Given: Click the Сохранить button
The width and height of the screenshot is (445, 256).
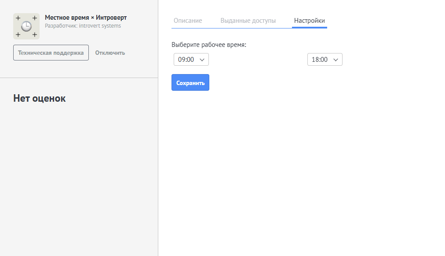Looking at the screenshot, I should [x=190, y=82].
